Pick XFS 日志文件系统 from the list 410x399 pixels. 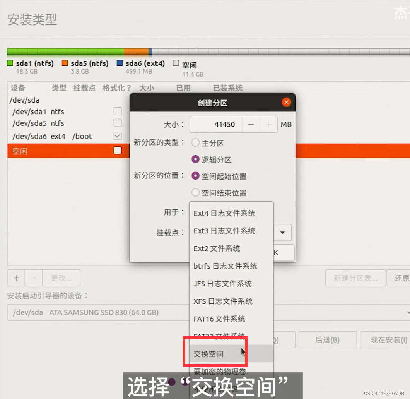point(231,301)
